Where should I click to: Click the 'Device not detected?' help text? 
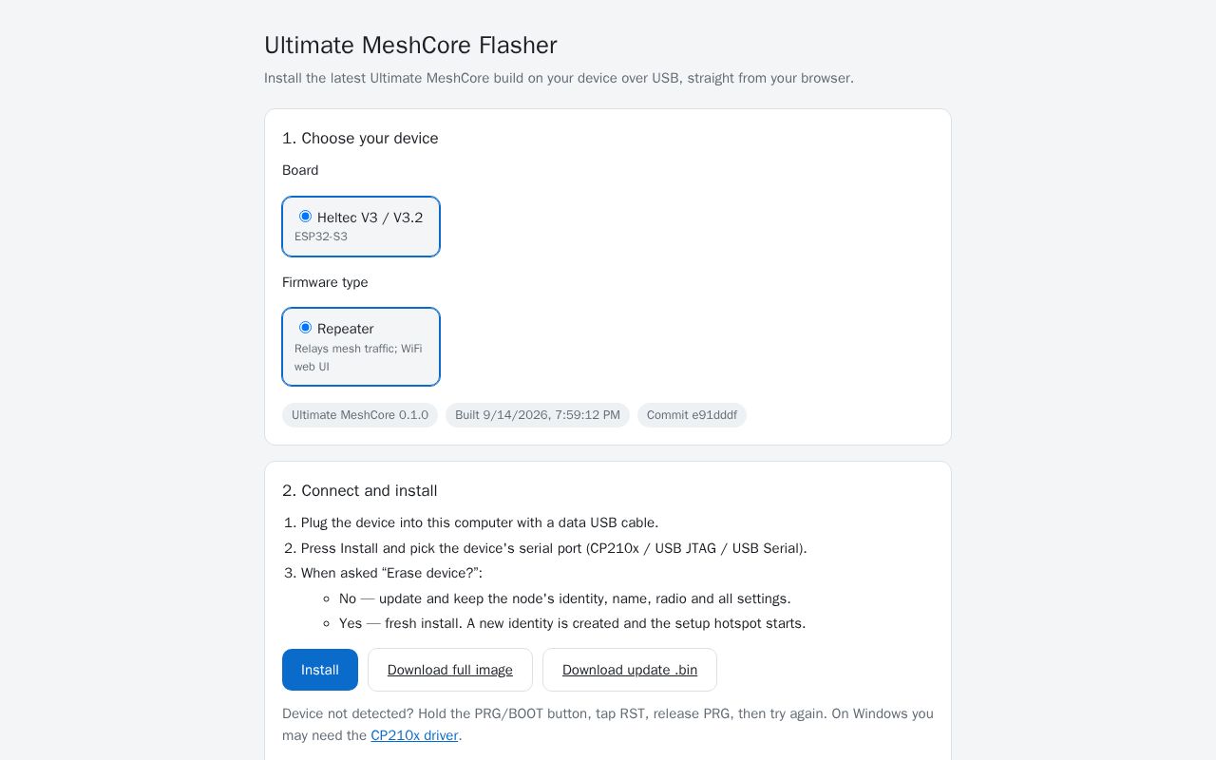point(608,725)
